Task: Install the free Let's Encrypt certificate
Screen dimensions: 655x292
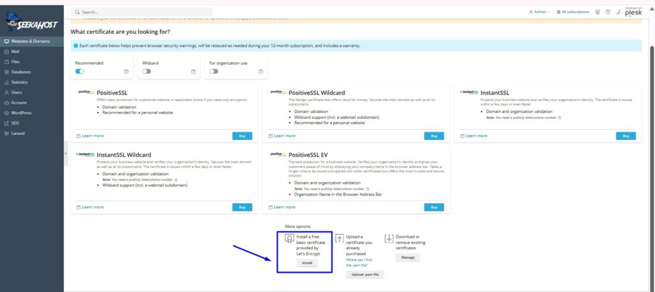Action: click(x=307, y=263)
